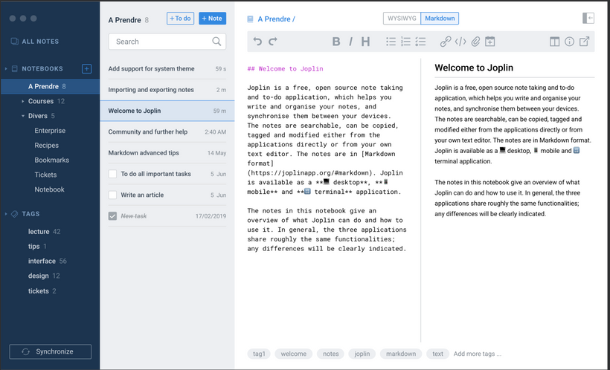Click the magnifier icon in search box
Image resolution: width=610 pixels, height=370 pixels.
216,41
